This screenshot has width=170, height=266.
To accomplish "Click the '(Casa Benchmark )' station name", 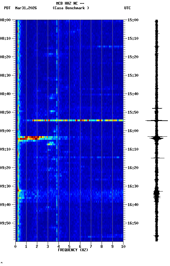I will point(71,8).
